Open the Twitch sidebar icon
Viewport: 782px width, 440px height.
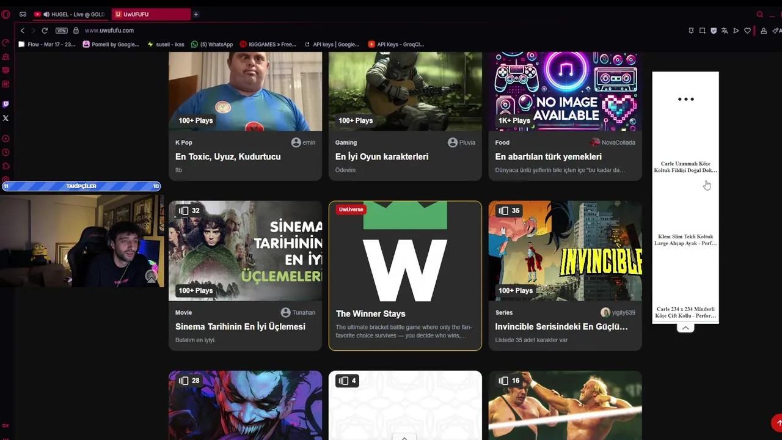pos(5,104)
